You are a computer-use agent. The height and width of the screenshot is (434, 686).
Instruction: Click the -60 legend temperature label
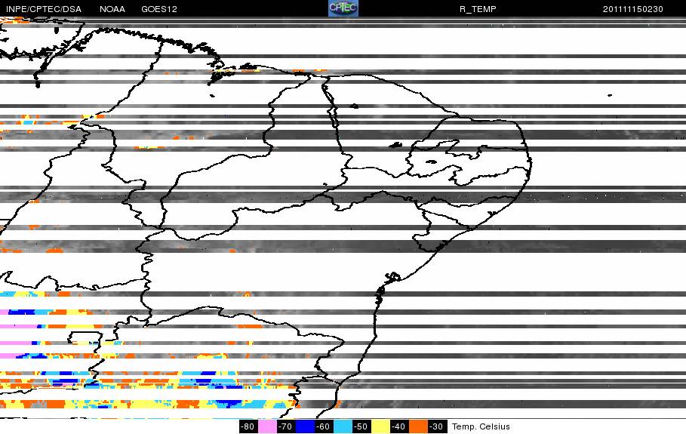pyautogui.click(x=323, y=427)
